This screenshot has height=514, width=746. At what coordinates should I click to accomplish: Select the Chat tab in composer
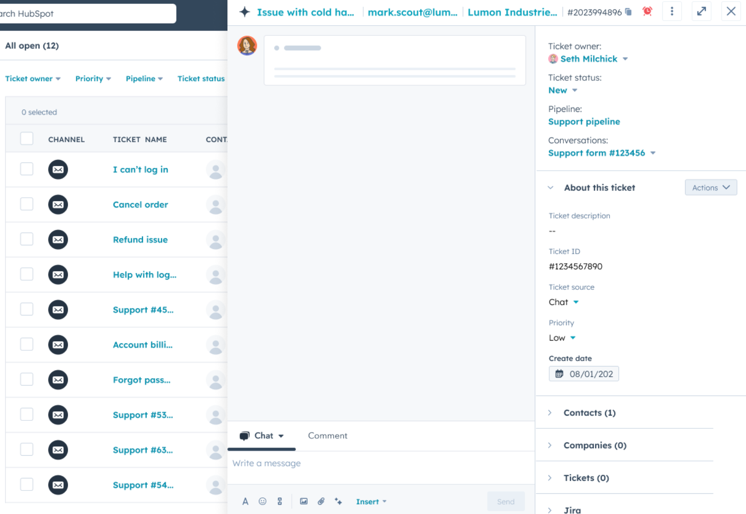click(261, 436)
